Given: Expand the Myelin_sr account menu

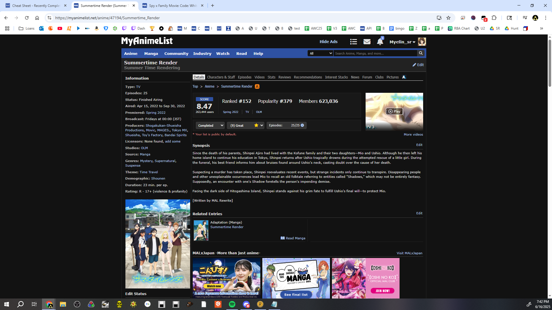Looking at the screenshot, I should click(x=402, y=42).
